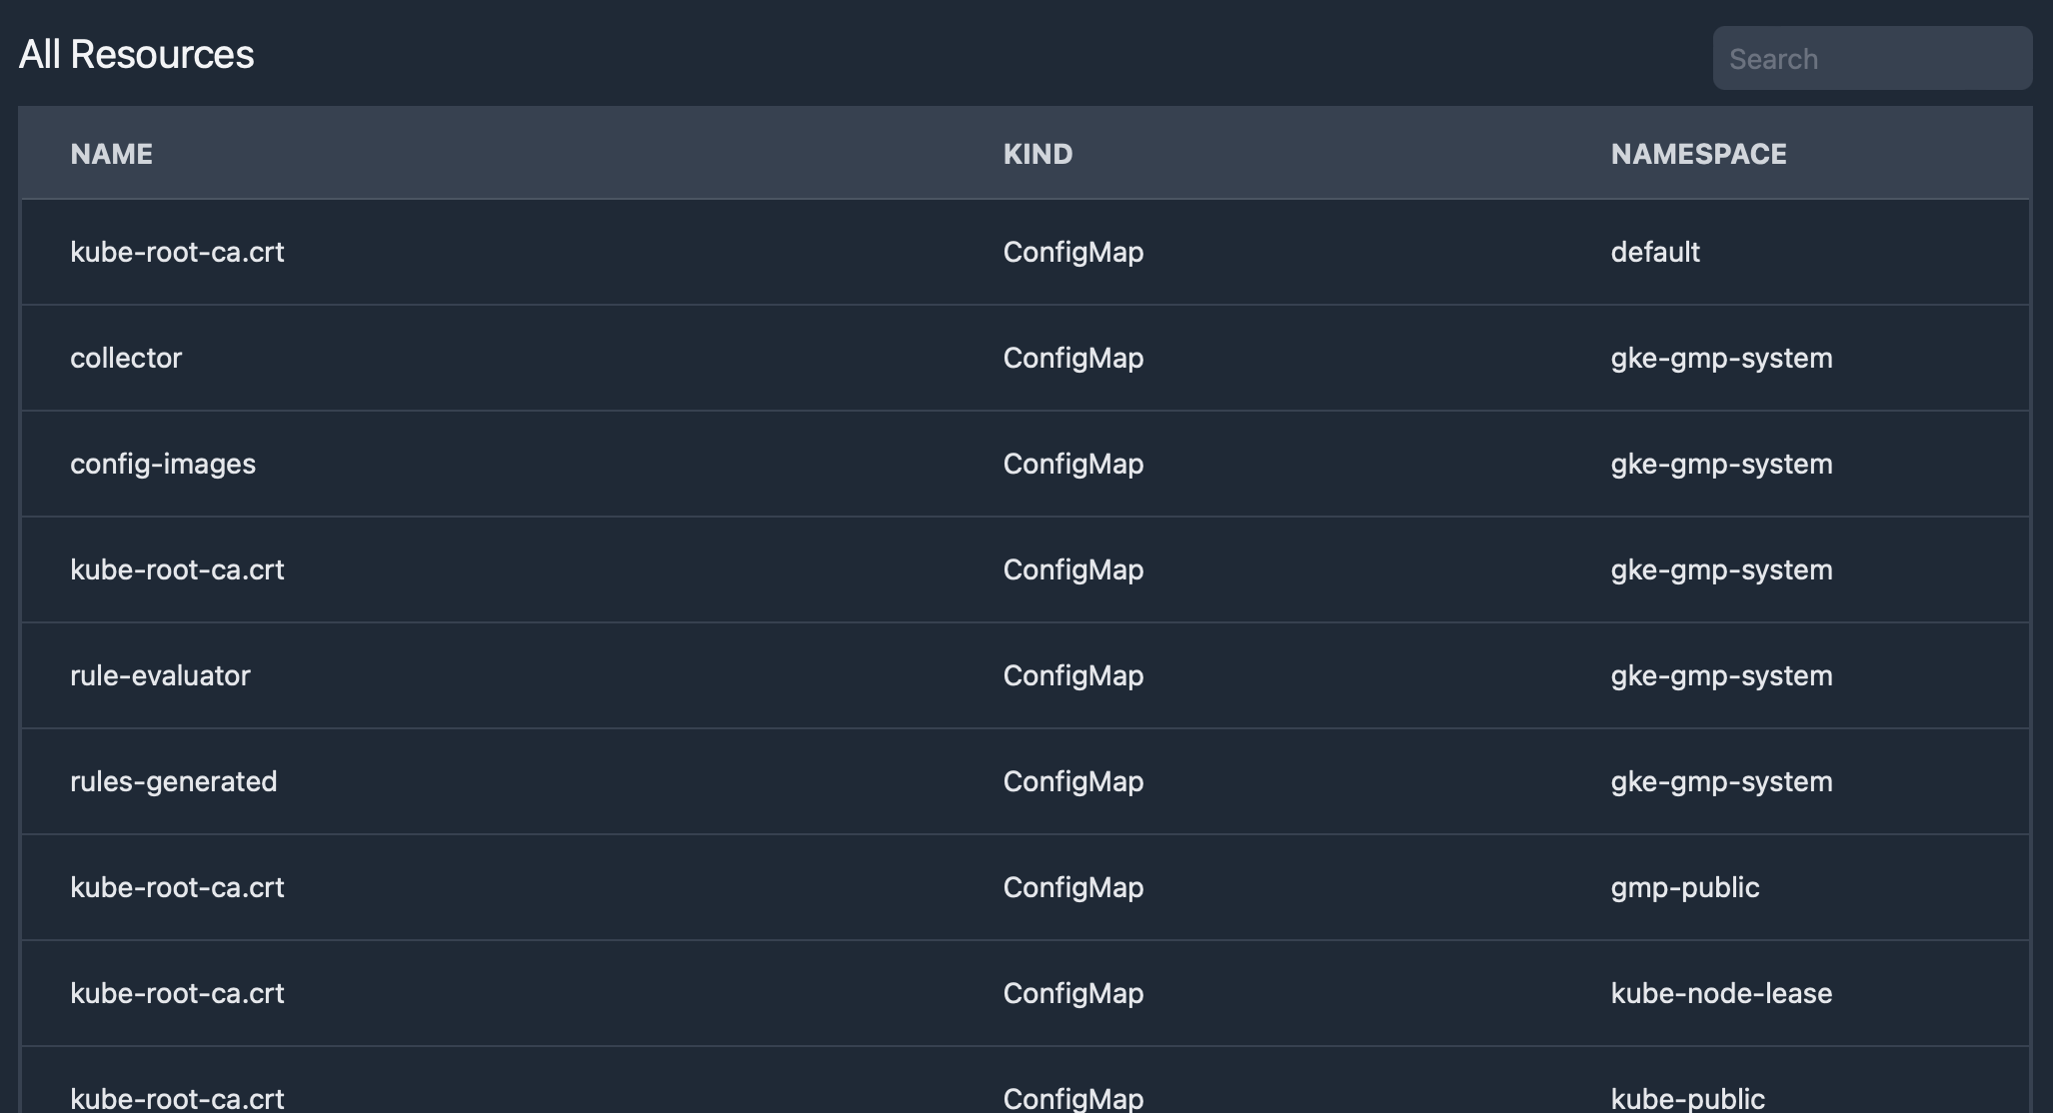Click kube-node-lease namespace cell

(1721, 993)
